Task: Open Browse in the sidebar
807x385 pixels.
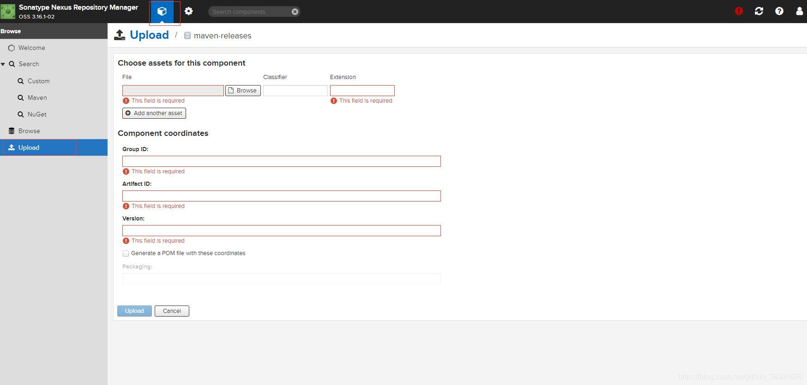Action: 54,131
